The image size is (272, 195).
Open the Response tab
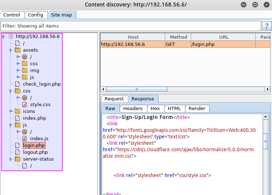(x=143, y=99)
